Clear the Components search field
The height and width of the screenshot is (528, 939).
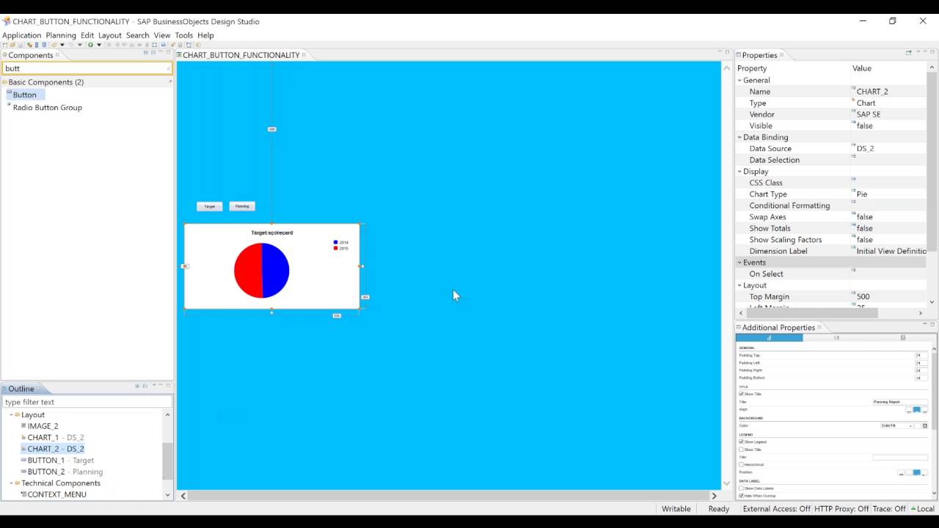(168, 68)
